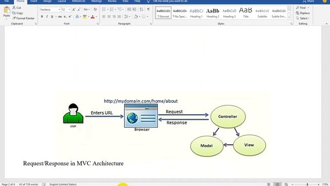
Task: Increase paragraph indent
Action: [134, 9]
